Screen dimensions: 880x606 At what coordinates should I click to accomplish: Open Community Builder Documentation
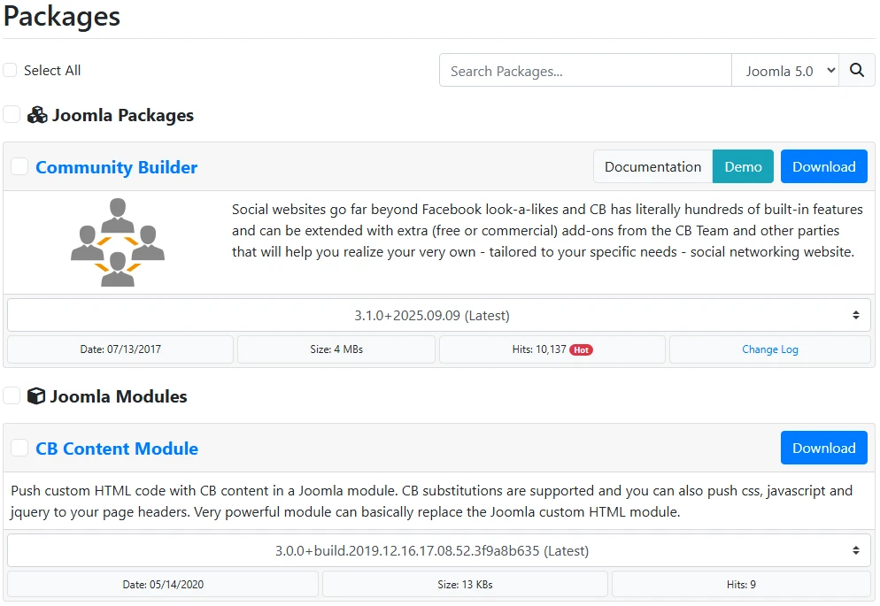652,166
